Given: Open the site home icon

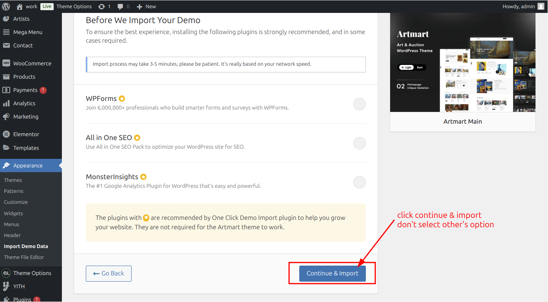Looking at the screenshot, I should click(20, 6).
